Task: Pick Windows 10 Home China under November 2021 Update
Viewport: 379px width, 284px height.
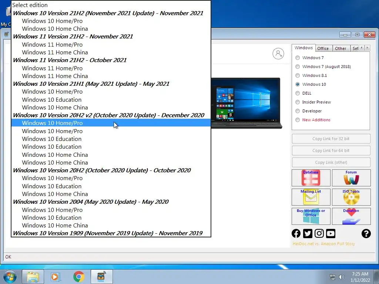Action: coord(111,29)
